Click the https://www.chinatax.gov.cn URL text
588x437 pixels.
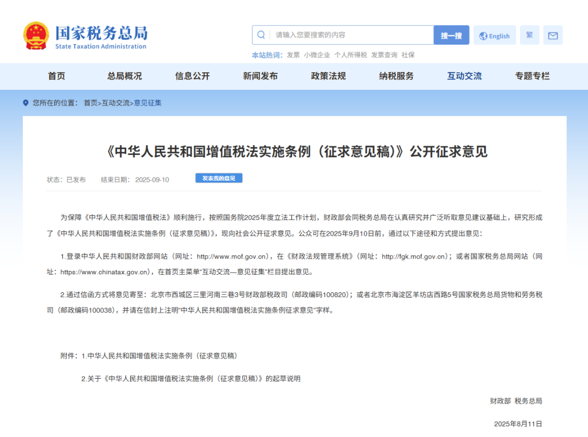tap(104, 272)
